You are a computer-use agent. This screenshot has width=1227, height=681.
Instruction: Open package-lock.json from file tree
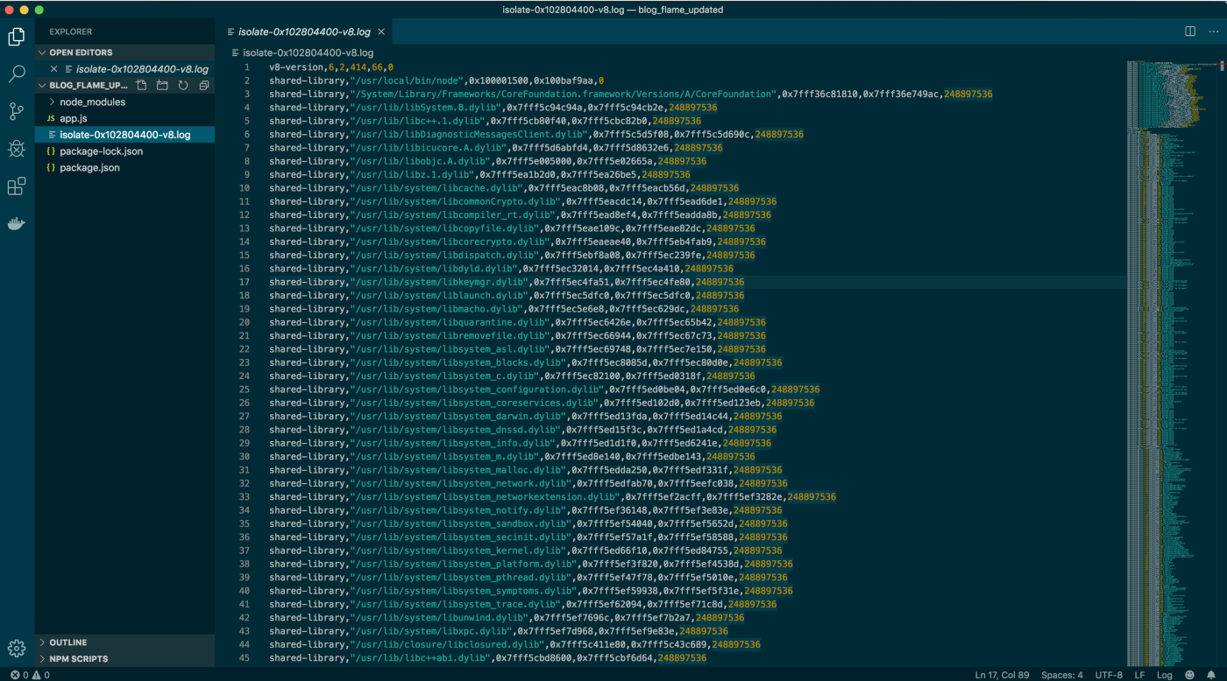click(x=124, y=151)
